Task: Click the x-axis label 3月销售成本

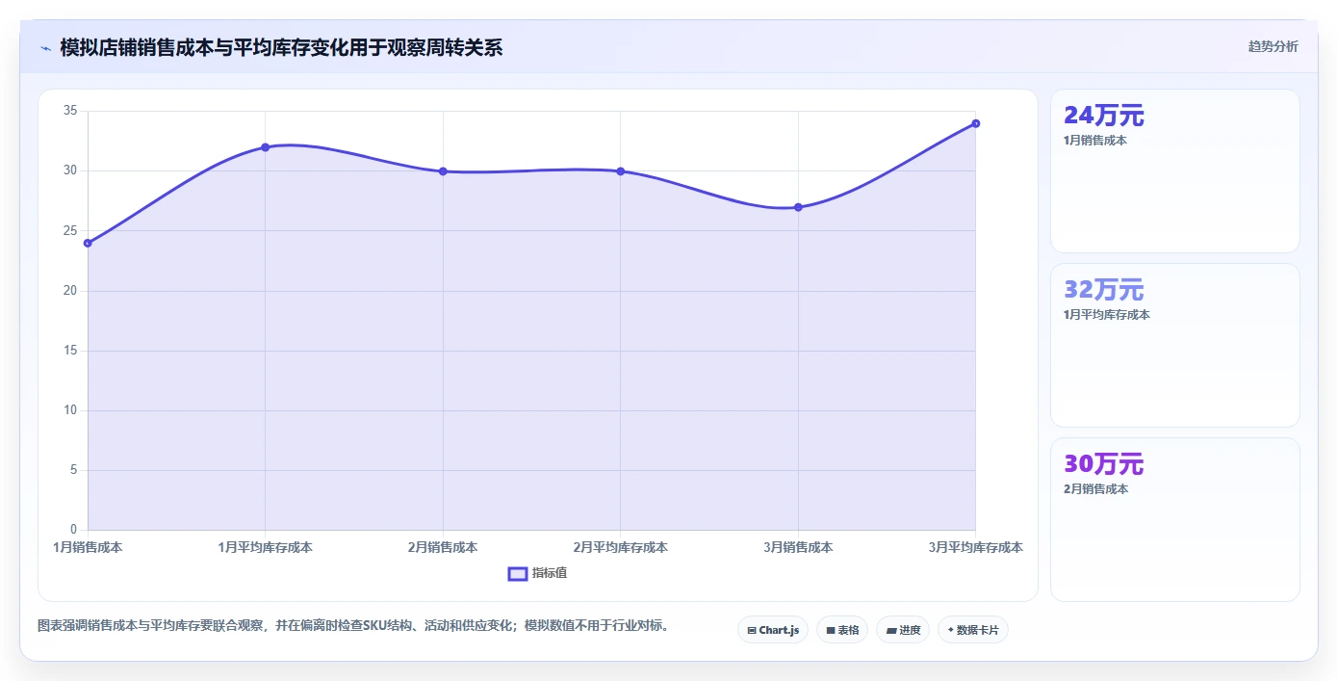Action: (798, 547)
